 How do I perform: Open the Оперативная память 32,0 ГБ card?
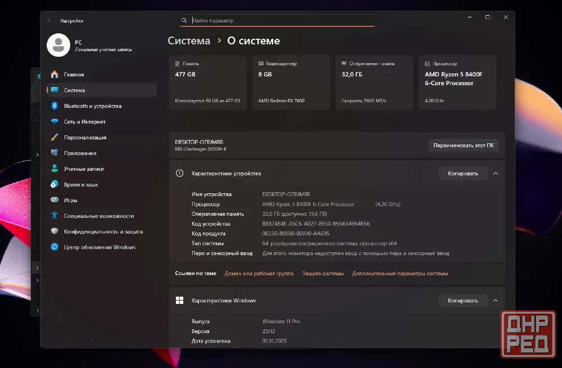tap(374, 82)
